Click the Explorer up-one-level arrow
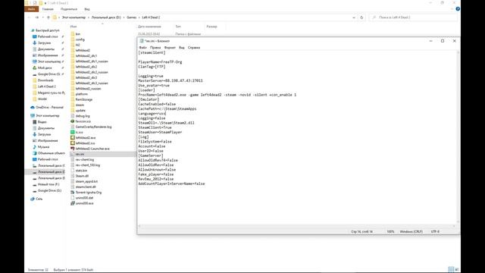 coord(48,17)
